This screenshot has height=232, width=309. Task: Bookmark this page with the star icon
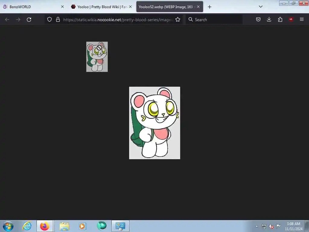coord(178,20)
